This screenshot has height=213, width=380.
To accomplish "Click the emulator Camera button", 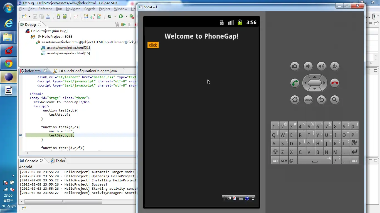I will point(295,66).
